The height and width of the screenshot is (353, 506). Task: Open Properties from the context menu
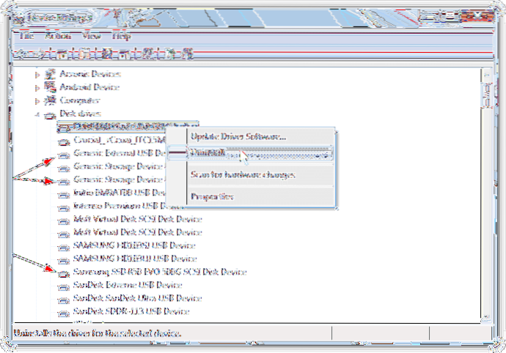pos(212,196)
